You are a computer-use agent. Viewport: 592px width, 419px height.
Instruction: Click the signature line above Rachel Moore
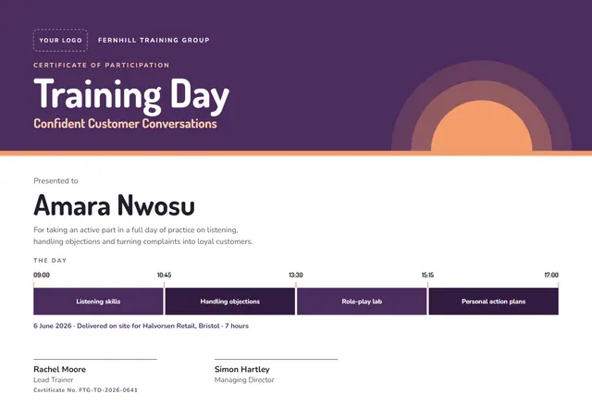coord(95,360)
